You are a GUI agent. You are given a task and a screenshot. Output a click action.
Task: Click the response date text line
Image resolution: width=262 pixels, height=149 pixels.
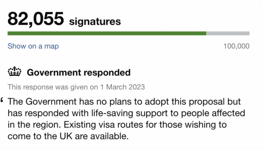76,87
